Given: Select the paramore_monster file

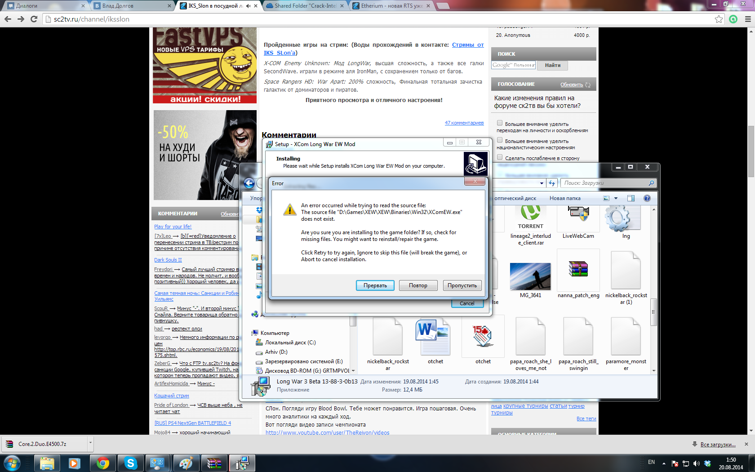Looking at the screenshot, I should point(626,344).
